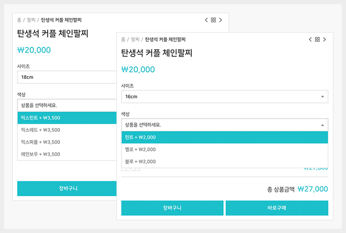
Task: Go to 홈 via the back panel breadcrumb
Action: coord(19,20)
